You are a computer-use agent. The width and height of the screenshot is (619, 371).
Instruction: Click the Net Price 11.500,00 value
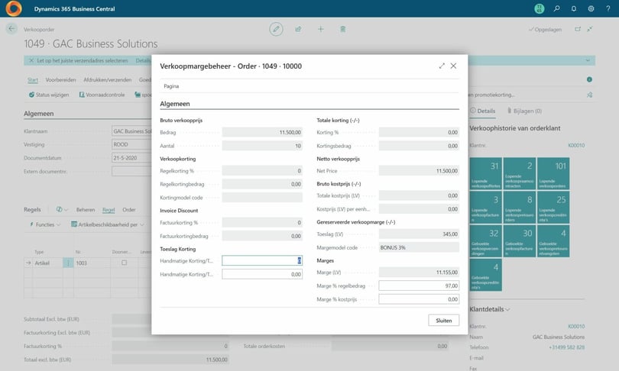click(419, 171)
